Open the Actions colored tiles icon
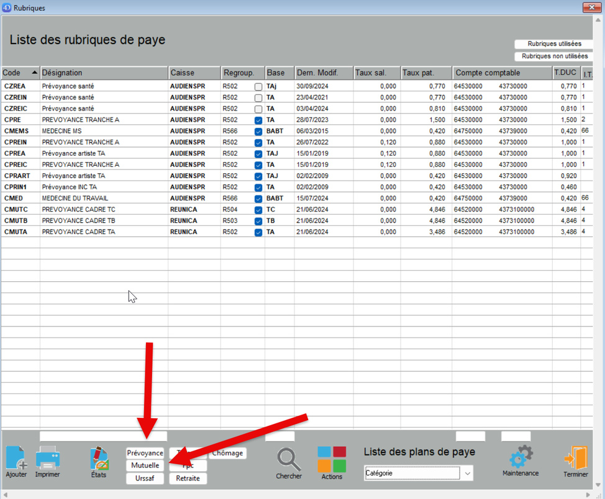The height and width of the screenshot is (499, 605). click(332, 459)
